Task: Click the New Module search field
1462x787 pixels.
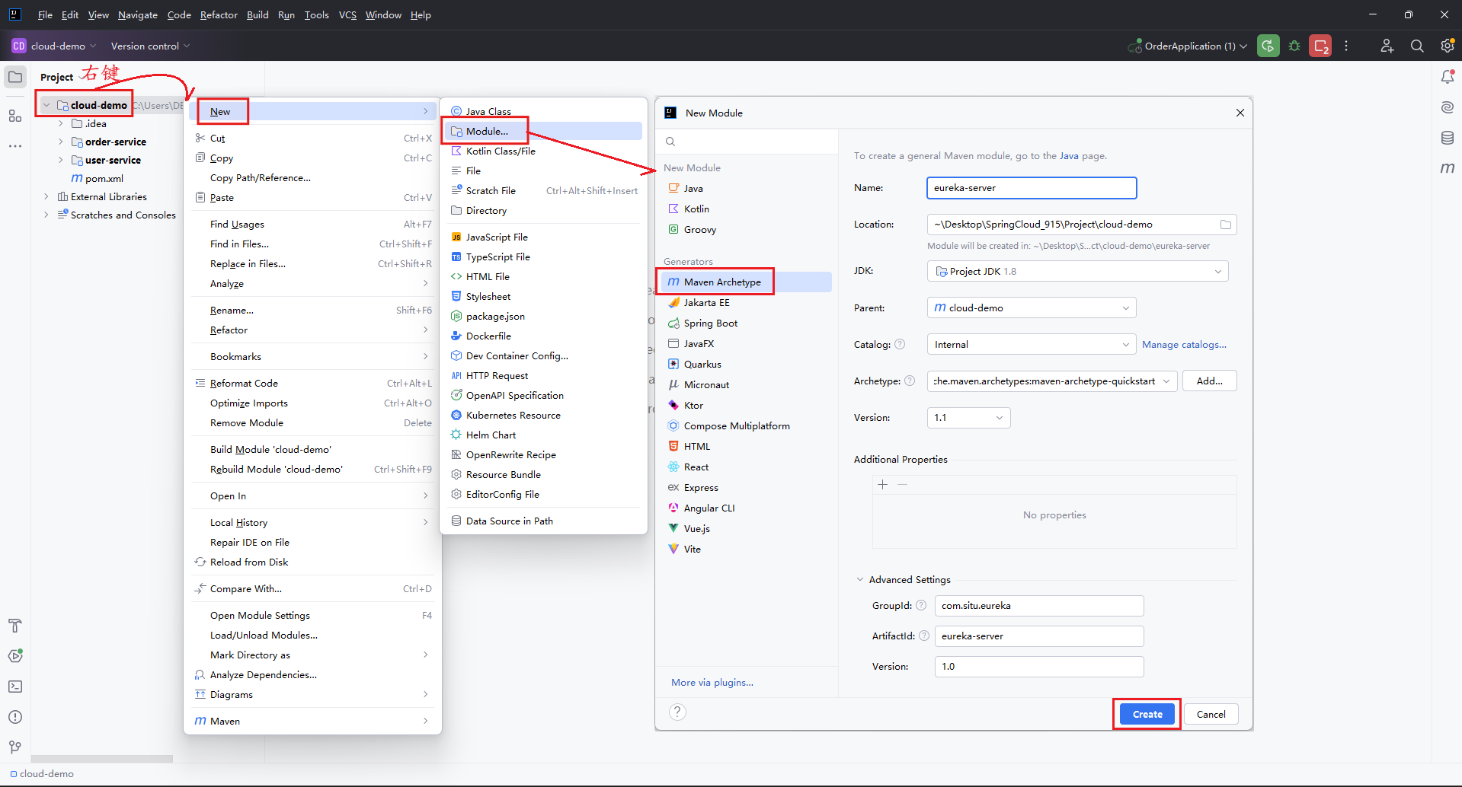Action: click(x=747, y=142)
